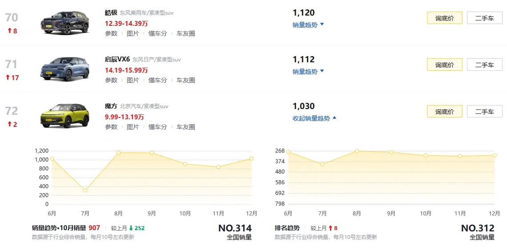Click the 12.39-14.39万 price text
The width and height of the screenshot is (507, 251).
(x=126, y=24)
